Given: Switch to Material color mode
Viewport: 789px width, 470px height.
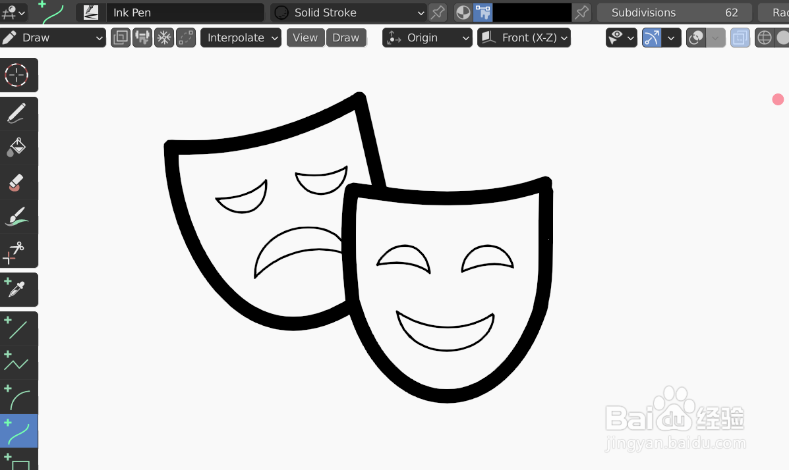Looking at the screenshot, I should point(463,13).
